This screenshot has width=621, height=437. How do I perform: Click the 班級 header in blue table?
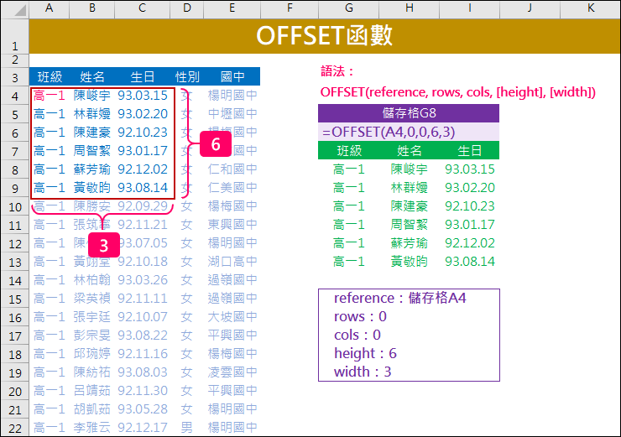click(50, 76)
